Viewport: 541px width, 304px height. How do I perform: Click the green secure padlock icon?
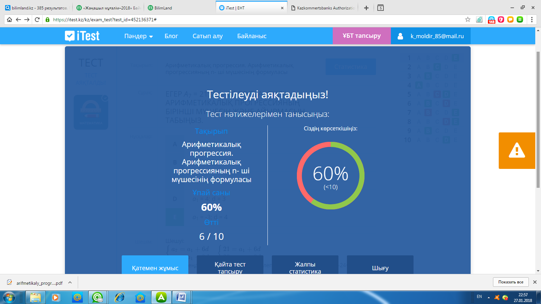click(x=47, y=20)
